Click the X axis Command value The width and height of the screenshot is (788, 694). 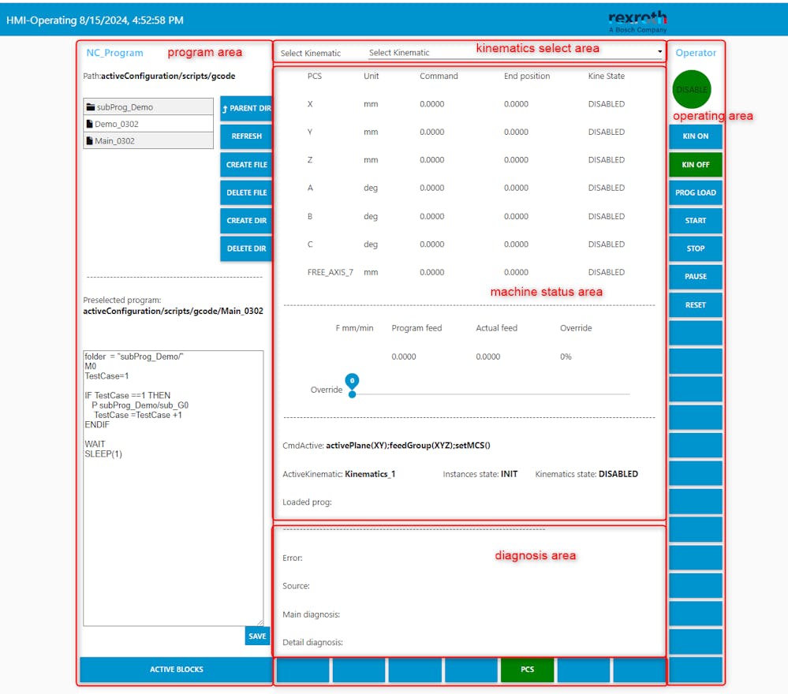pyautogui.click(x=432, y=104)
